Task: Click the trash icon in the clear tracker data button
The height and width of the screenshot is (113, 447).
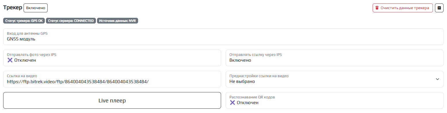Action: click(x=377, y=8)
